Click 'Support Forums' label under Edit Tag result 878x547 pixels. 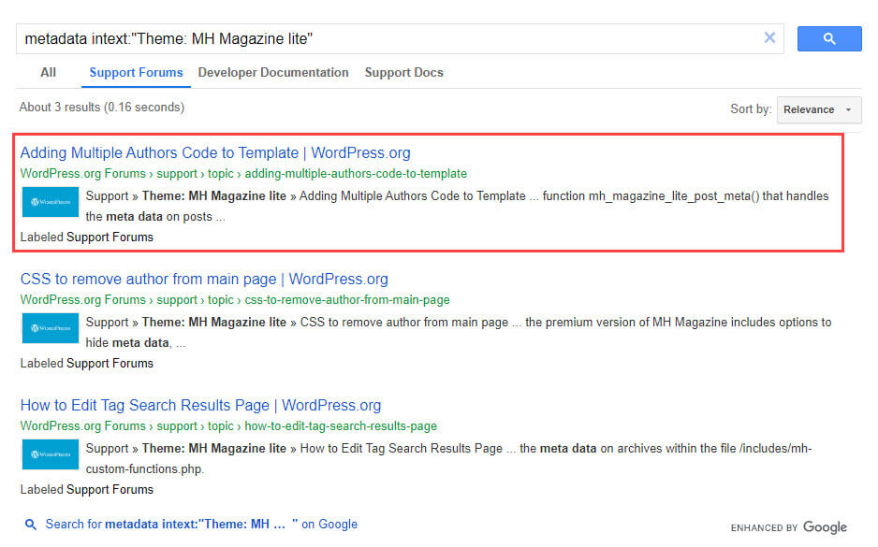point(110,489)
